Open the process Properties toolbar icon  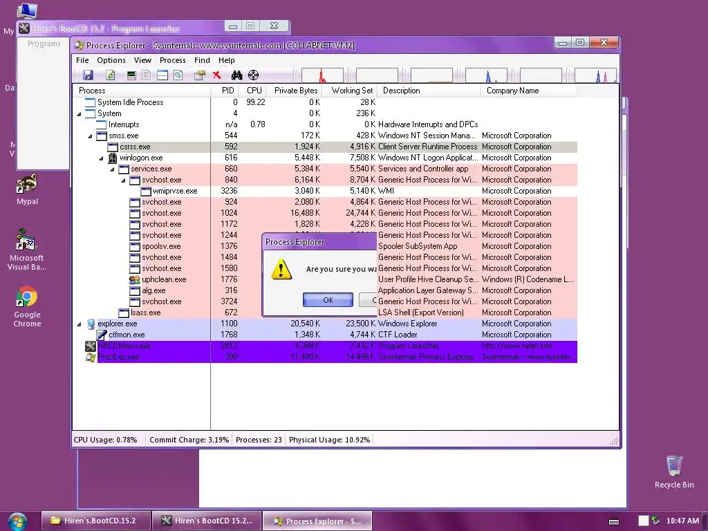click(199, 75)
